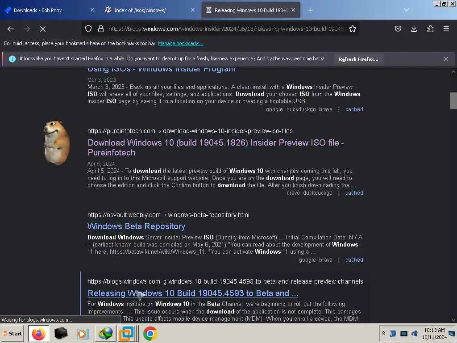Click brave source under Using ISOs result
This screenshot has height=343, width=457.
coord(325,109)
